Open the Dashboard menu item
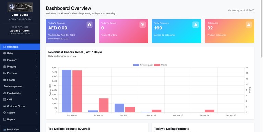 (20, 47)
